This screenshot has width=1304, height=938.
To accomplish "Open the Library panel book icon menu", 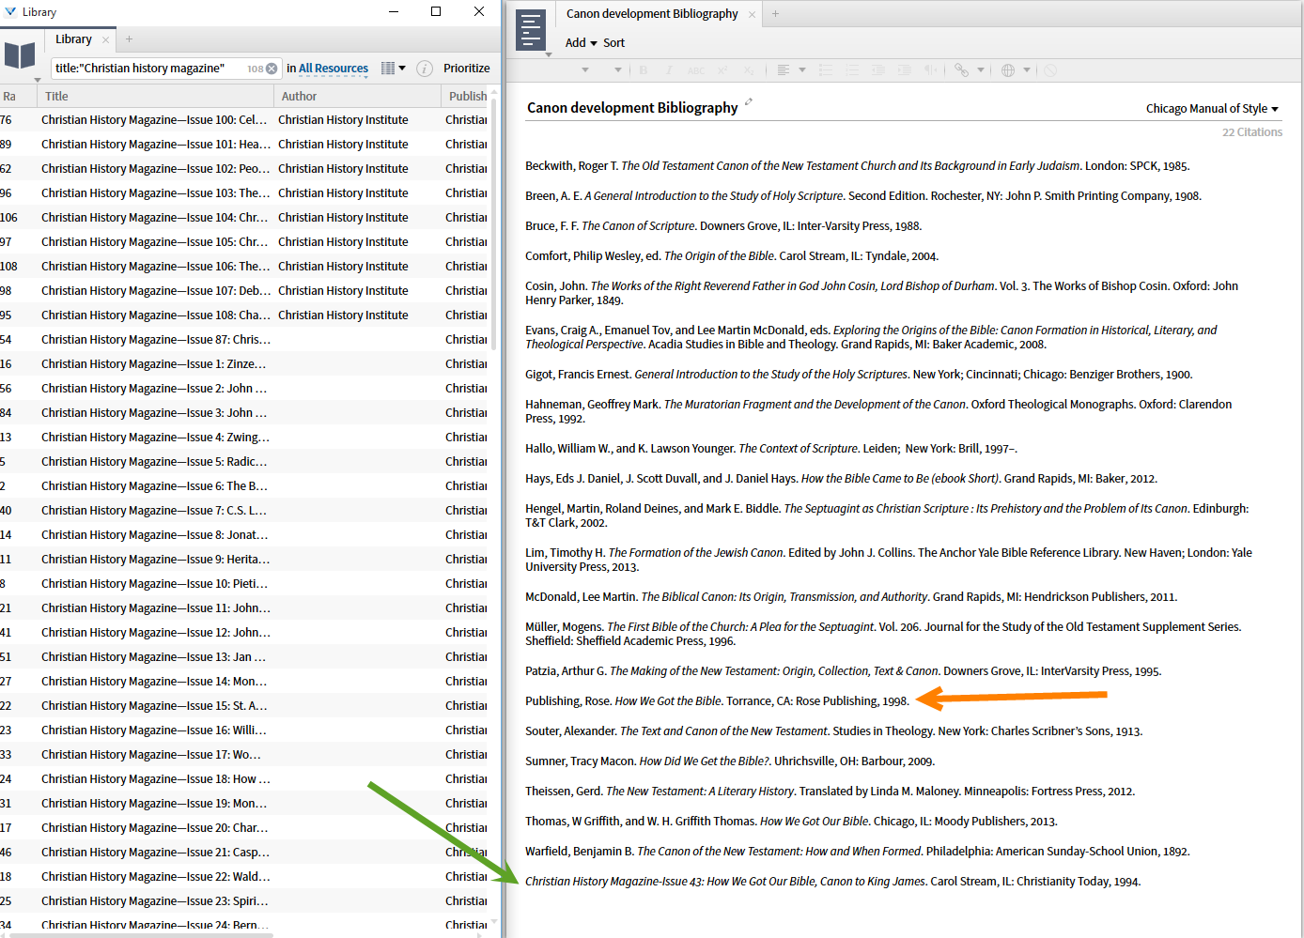I will click(20, 54).
